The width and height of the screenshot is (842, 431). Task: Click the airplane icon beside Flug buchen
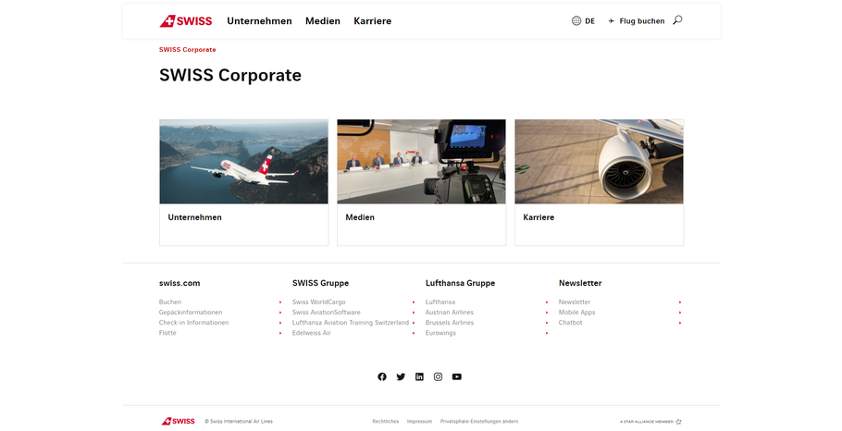[x=611, y=21]
